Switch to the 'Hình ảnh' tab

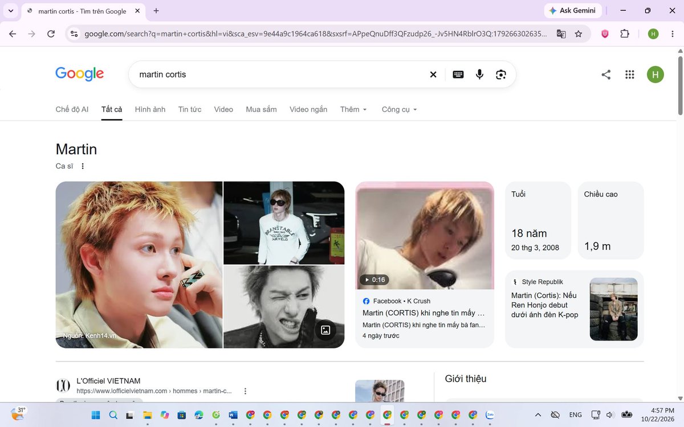[150, 109]
